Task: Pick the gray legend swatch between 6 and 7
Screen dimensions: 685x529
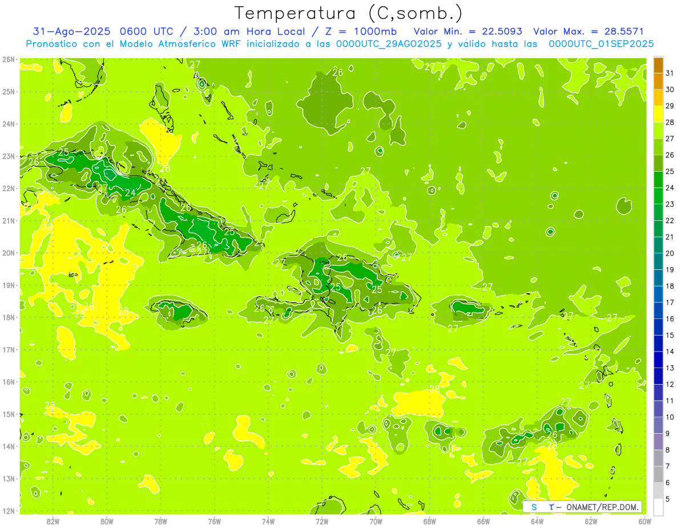Action: tap(658, 474)
